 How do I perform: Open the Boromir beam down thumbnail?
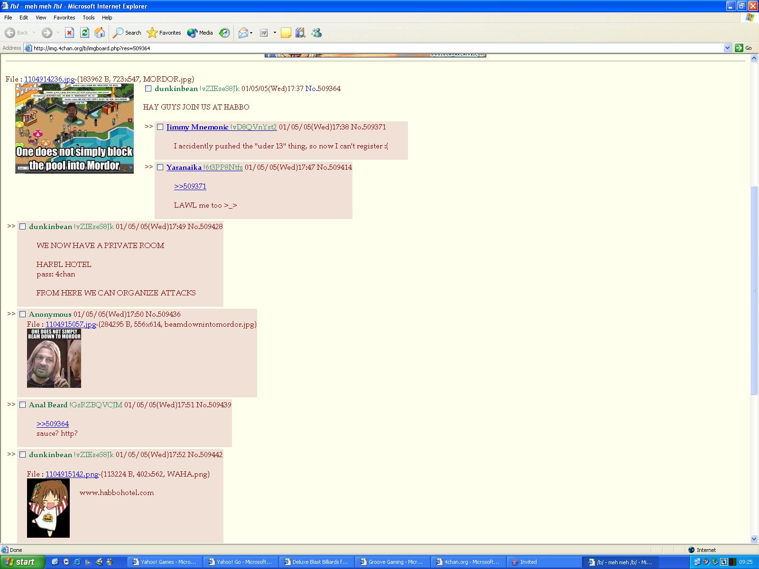pos(54,358)
